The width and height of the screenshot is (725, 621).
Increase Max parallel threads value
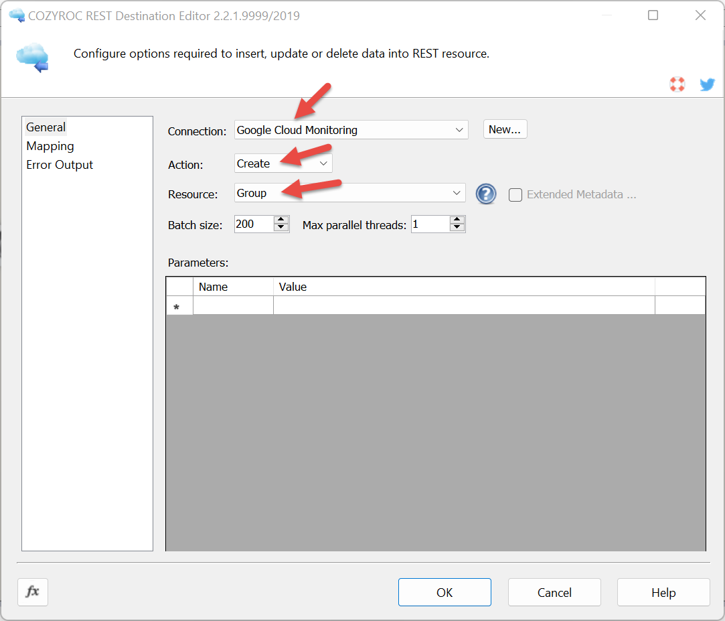(457, 220)
